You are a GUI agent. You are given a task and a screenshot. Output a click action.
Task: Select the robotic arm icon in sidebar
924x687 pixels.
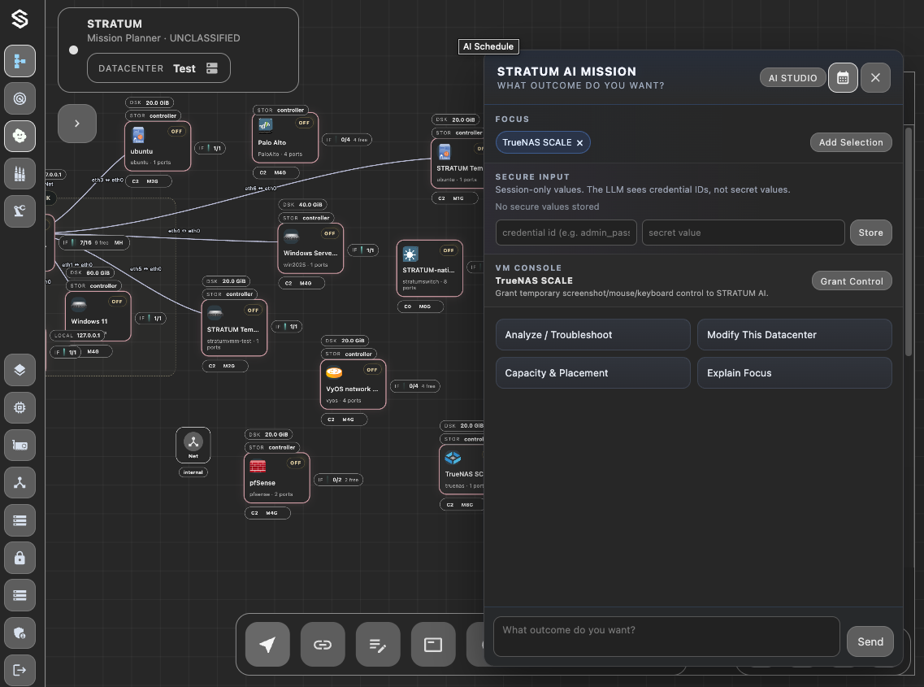point(20,211)
